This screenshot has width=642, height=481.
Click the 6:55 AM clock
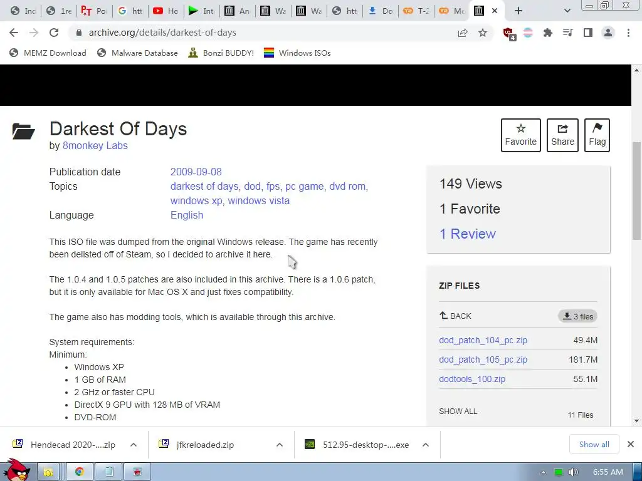coord(608,472)
